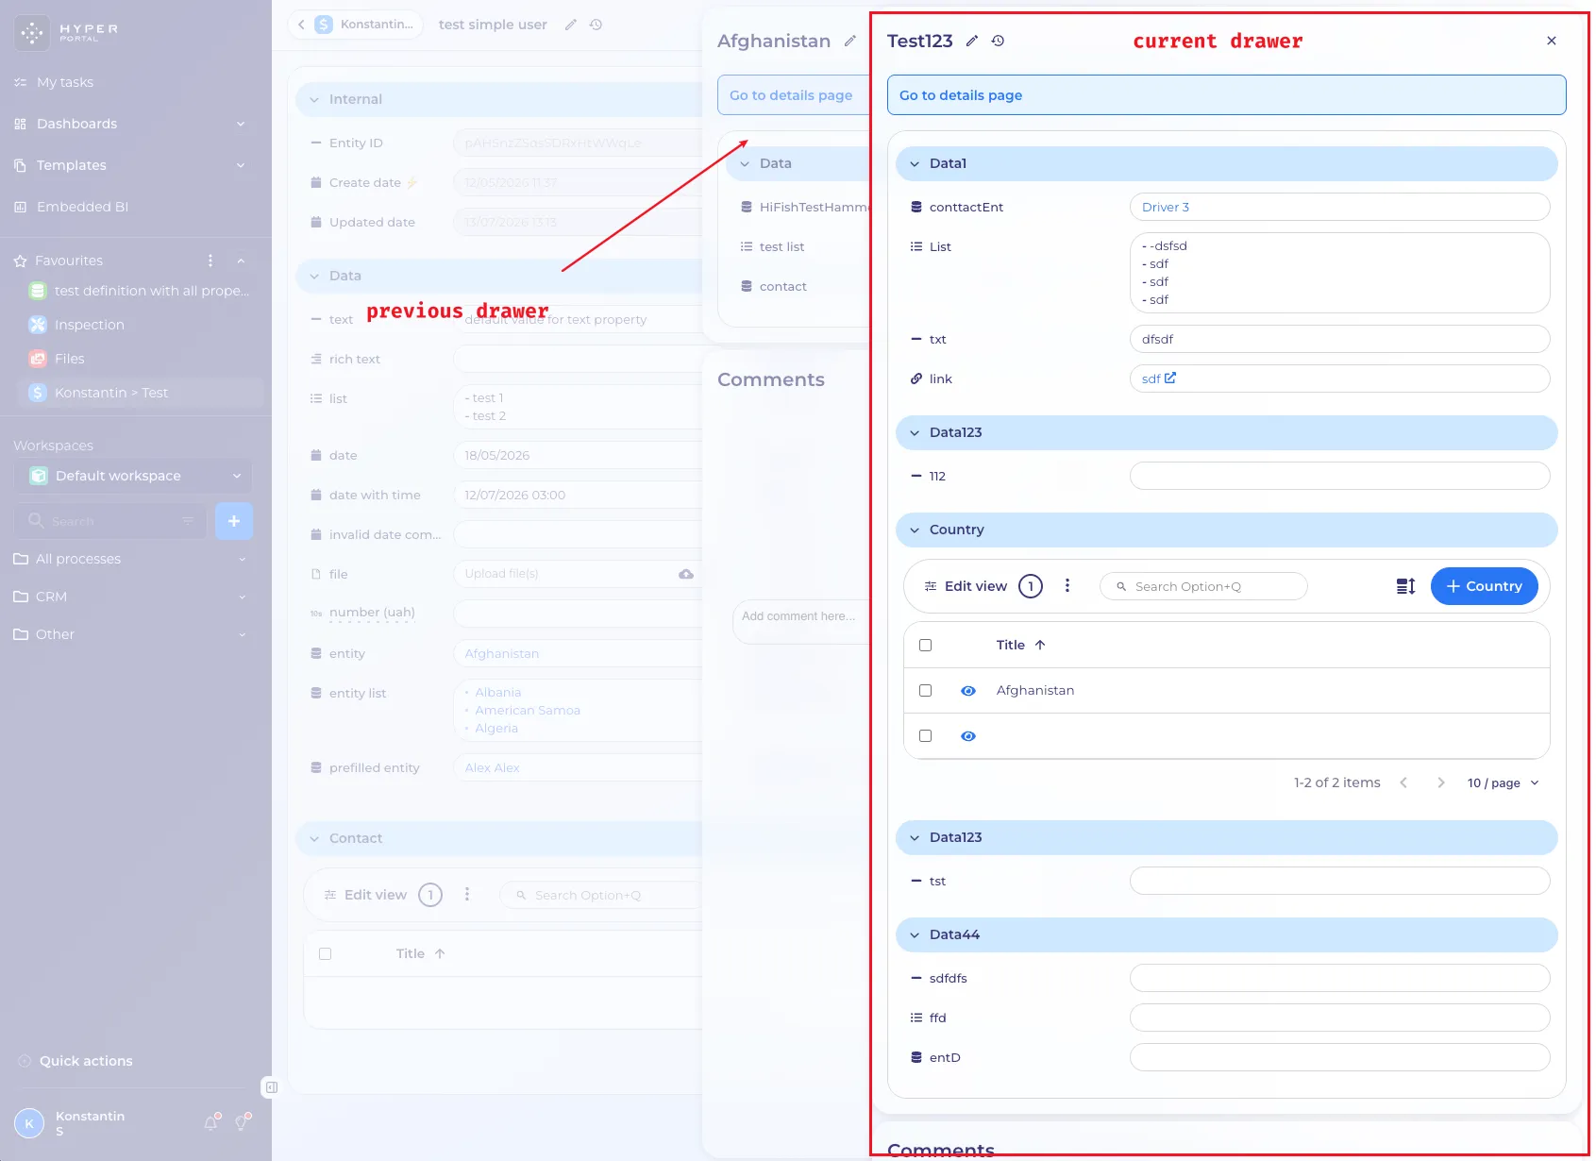Open test definition with all prope... favourite
The height and width of the screenshot is (1161, 1596).
pos(151,291)
